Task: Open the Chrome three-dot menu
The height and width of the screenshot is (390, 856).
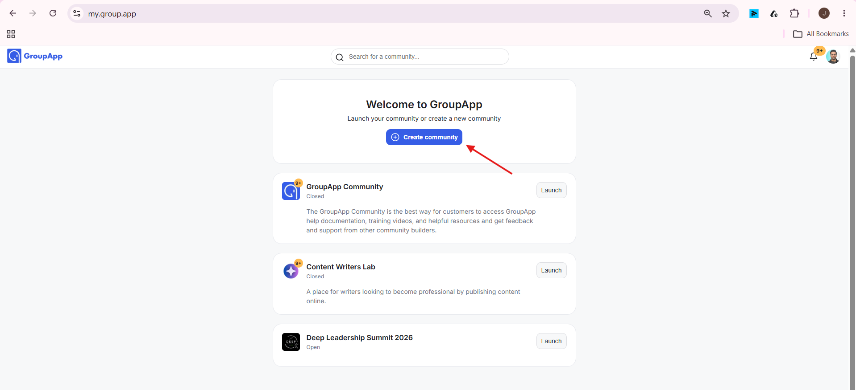Action: [x=844, y=13]
